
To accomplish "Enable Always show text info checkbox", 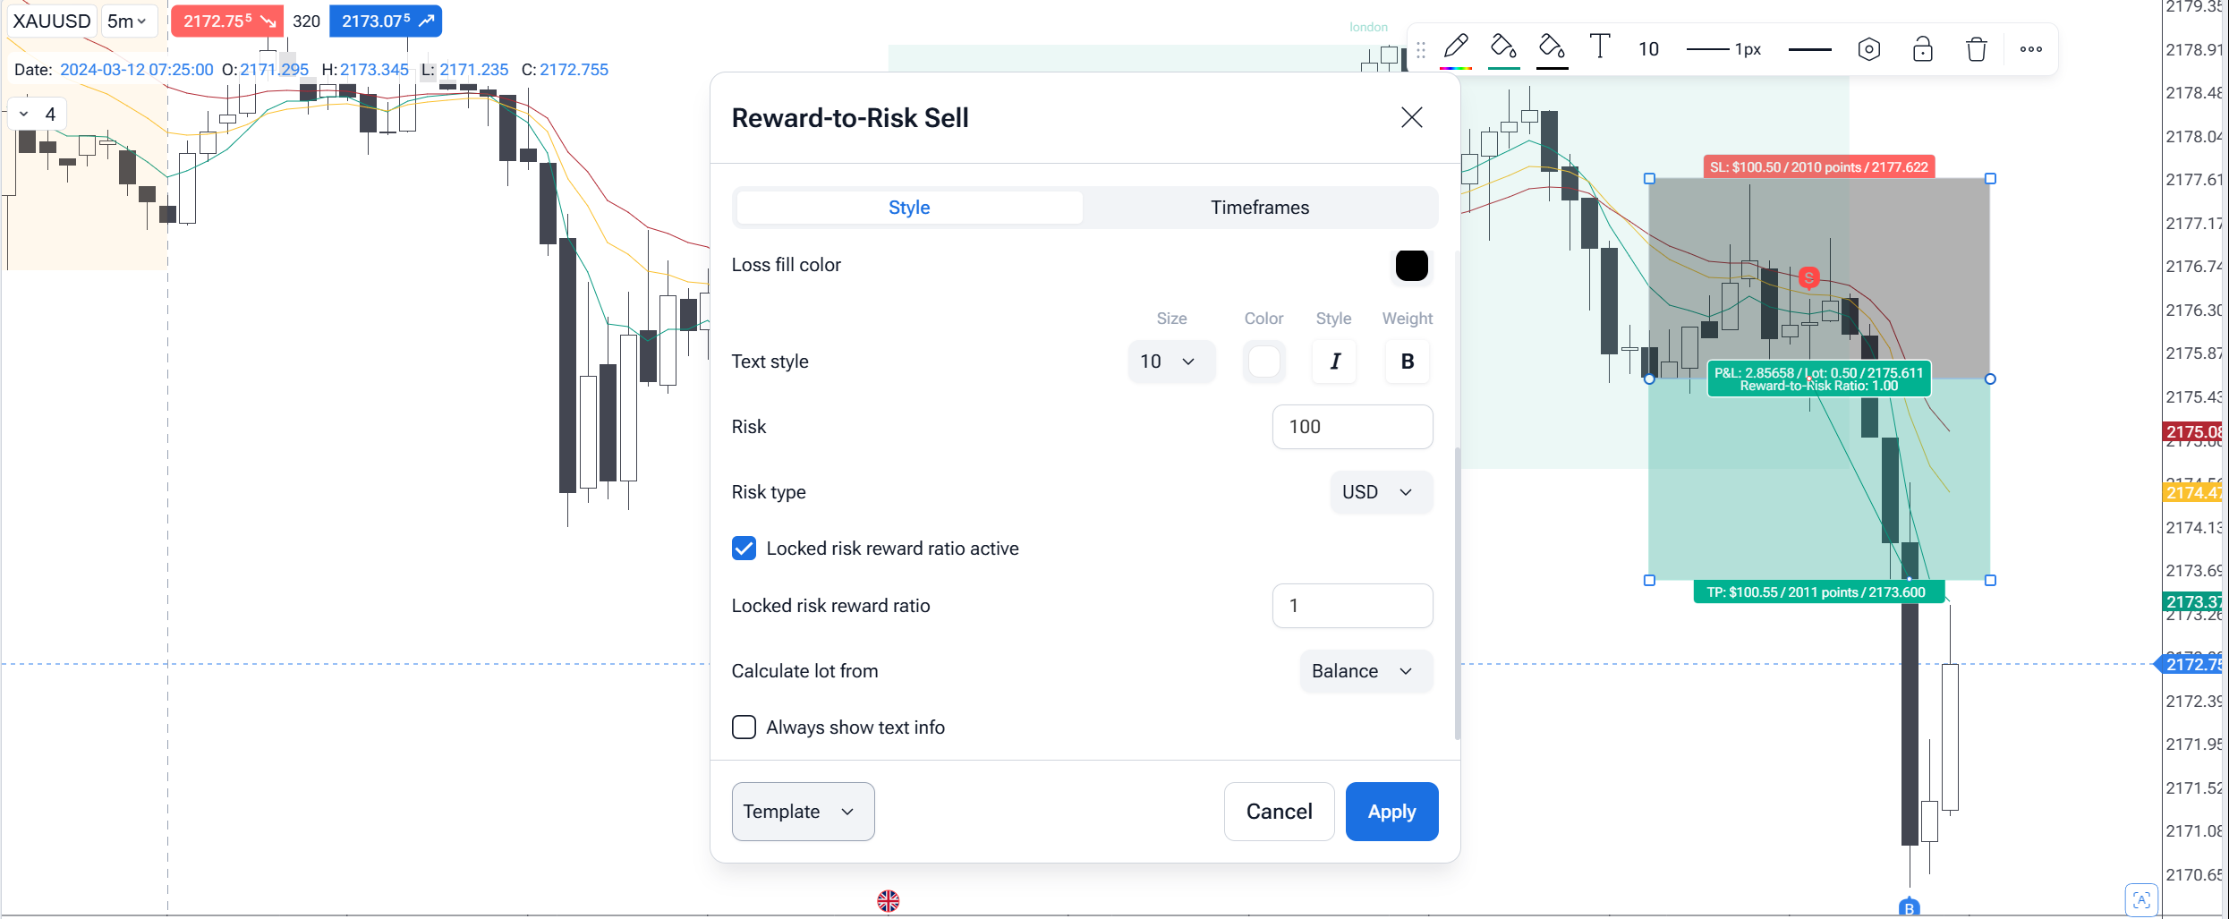I will 744,728.
